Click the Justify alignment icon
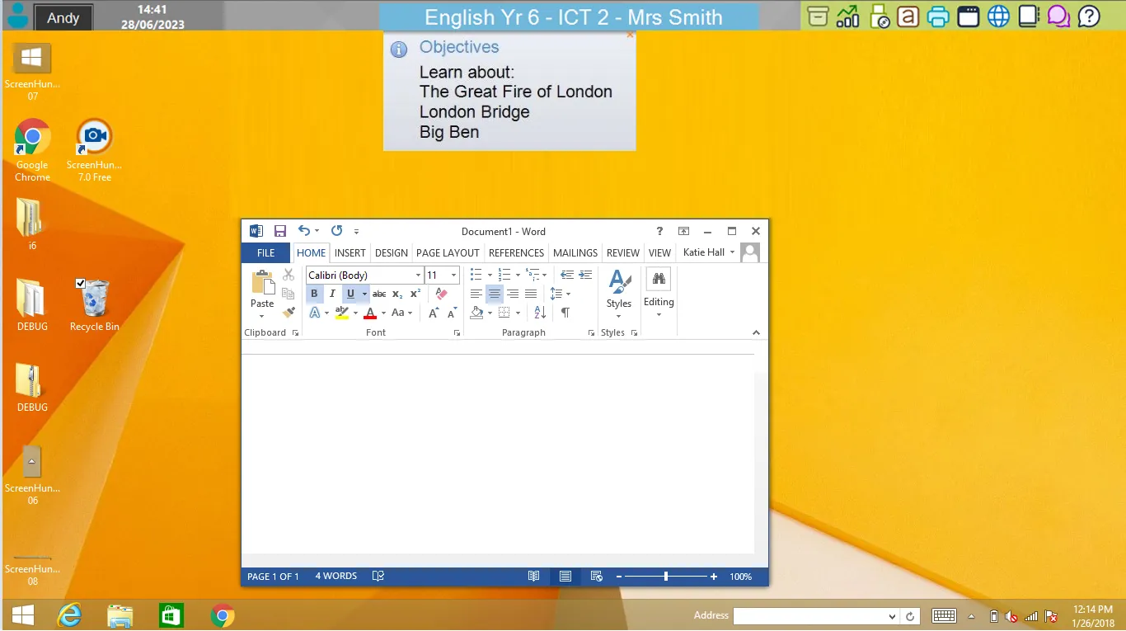This screenshot has height=631, width=1126. click(x=531, y=294)
